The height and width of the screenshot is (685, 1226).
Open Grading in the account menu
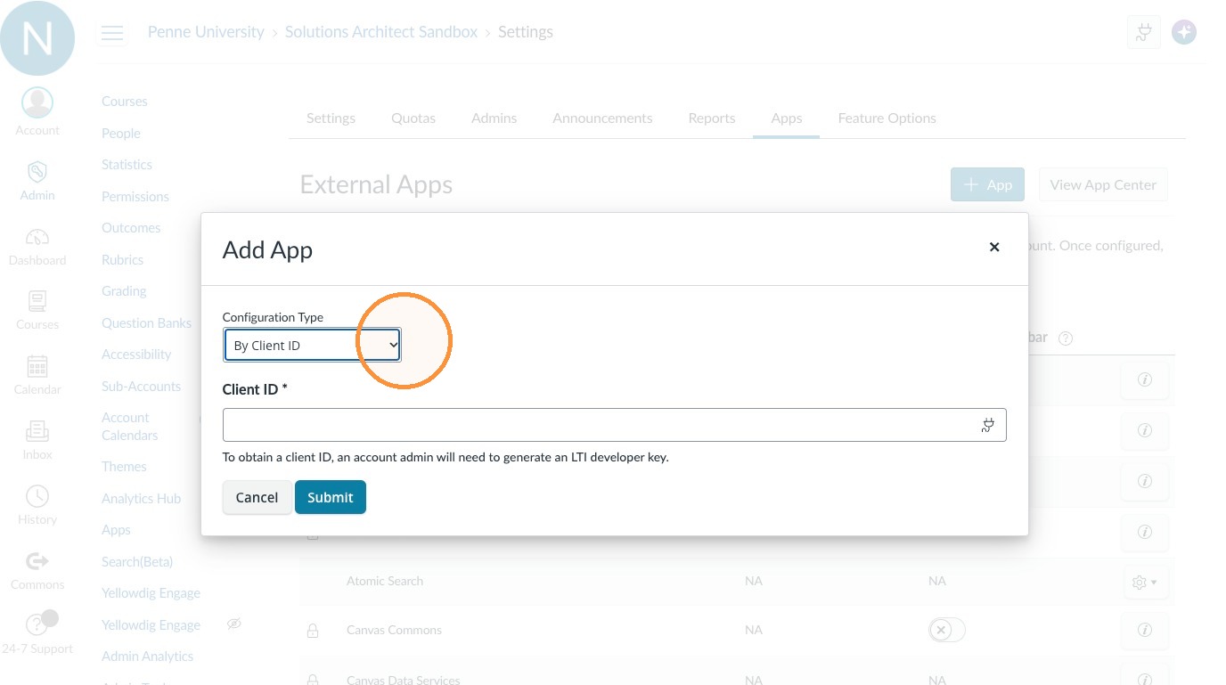pyautogui.click(x=124, y=291)
